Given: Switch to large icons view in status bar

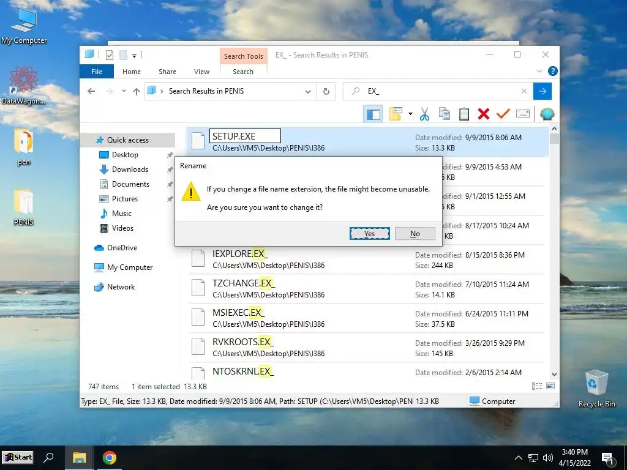Looking at the screenshot, I should tap(550, 386).
